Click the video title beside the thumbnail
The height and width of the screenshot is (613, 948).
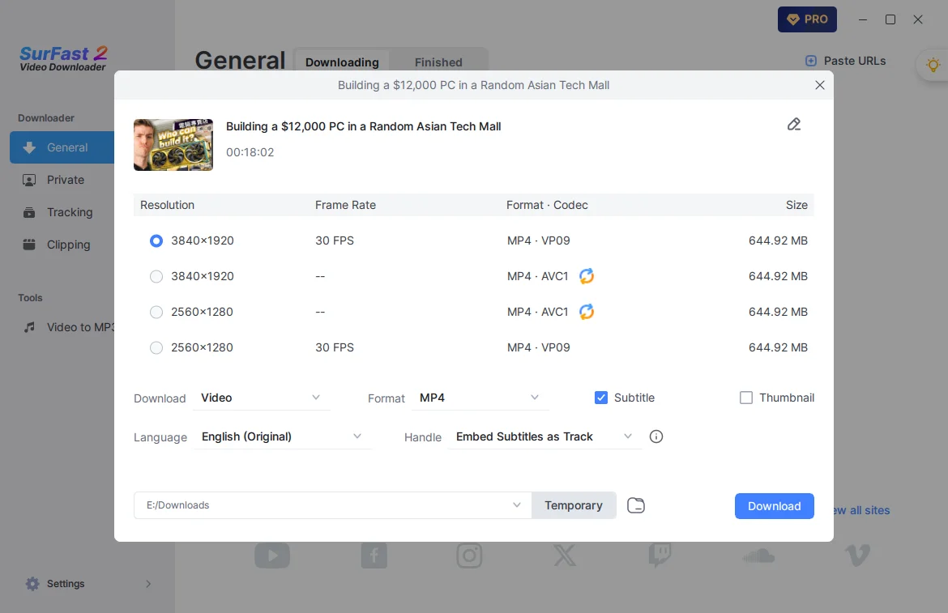[363, 126]
